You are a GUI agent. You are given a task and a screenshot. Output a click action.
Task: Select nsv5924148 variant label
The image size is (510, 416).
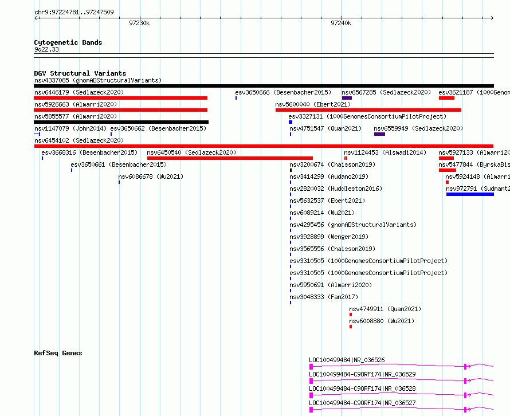[477, 176]
